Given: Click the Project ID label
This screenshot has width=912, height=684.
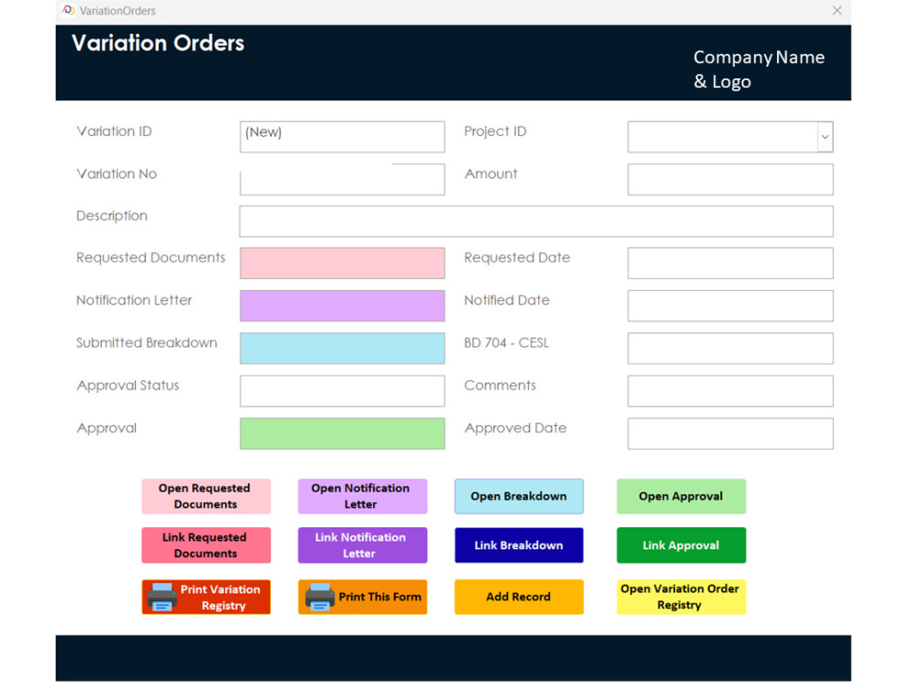Looking at the screenshot, I should pos(495,131).
